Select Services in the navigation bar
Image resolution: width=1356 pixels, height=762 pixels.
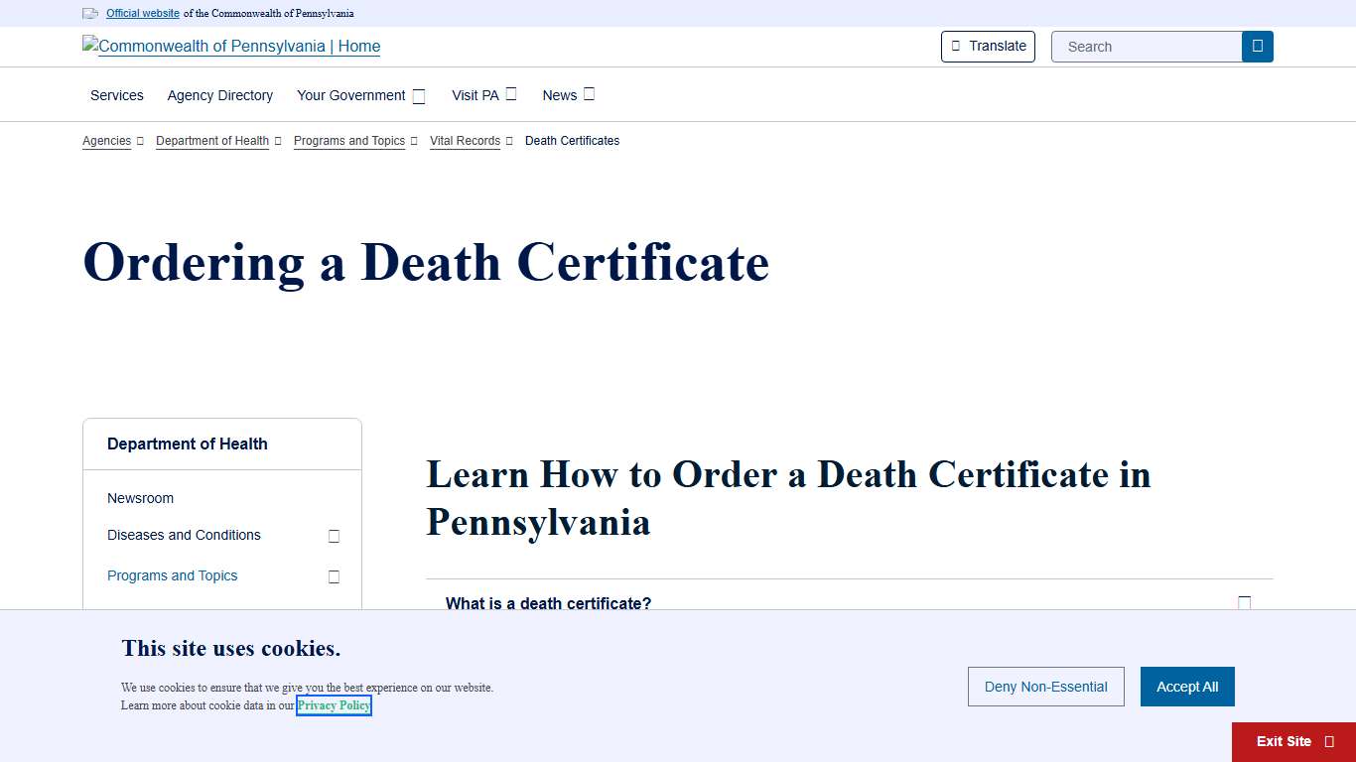pos(116,95)
